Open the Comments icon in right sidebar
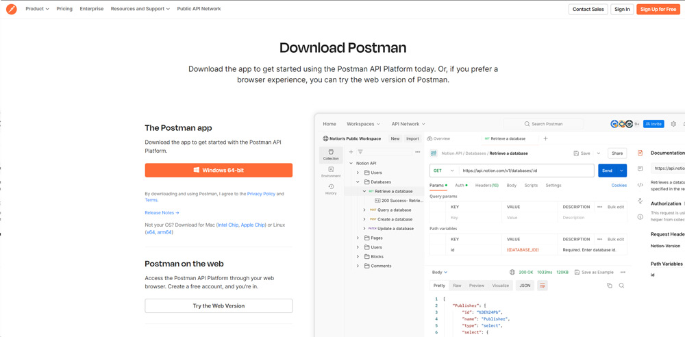The width and height of the screenshot is (685, 337). tap(640, 168)
